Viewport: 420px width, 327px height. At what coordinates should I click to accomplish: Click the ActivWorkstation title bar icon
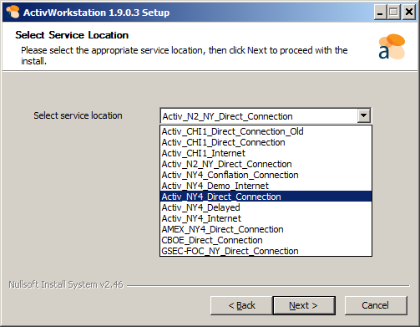pyautogui.click(x=13, y=13)
